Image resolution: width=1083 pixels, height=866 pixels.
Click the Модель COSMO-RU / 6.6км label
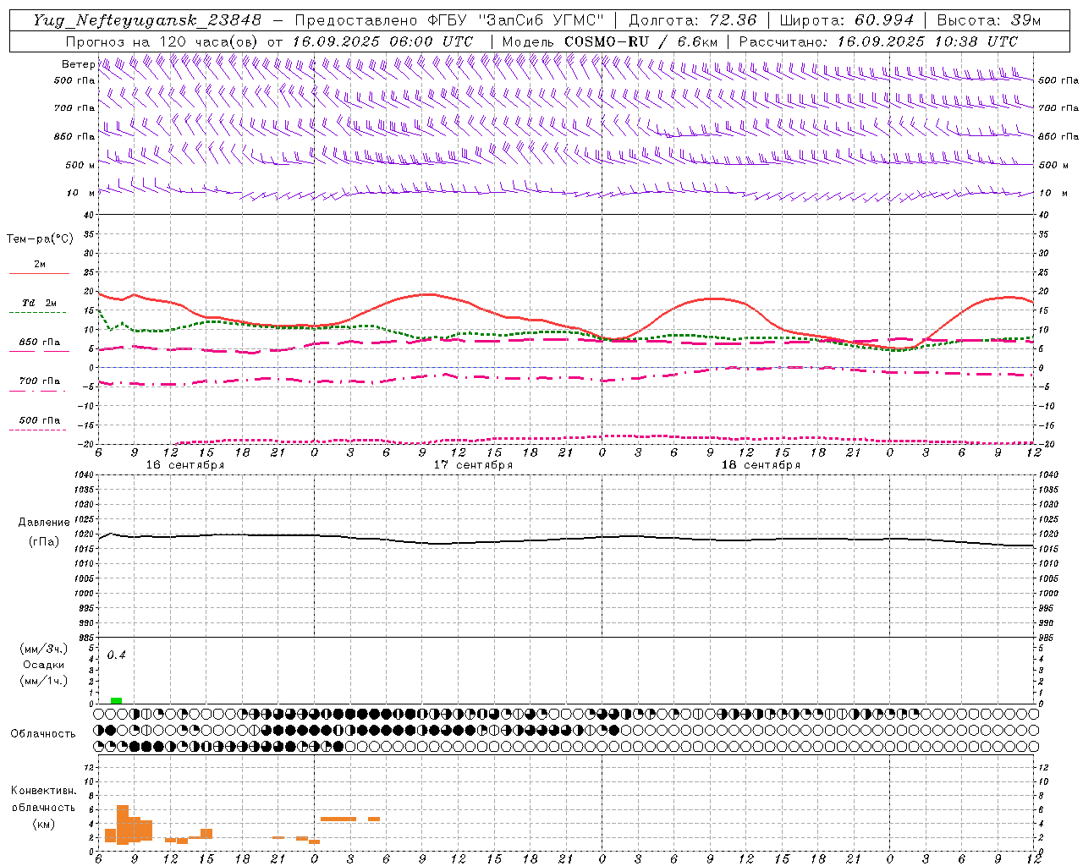coord(609,41)
